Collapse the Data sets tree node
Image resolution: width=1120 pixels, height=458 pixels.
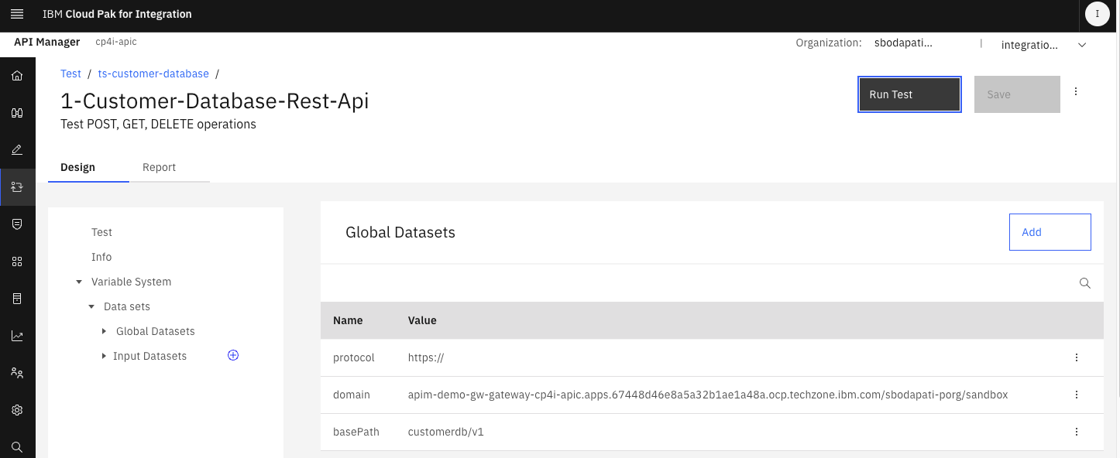(x=91, y=307)
